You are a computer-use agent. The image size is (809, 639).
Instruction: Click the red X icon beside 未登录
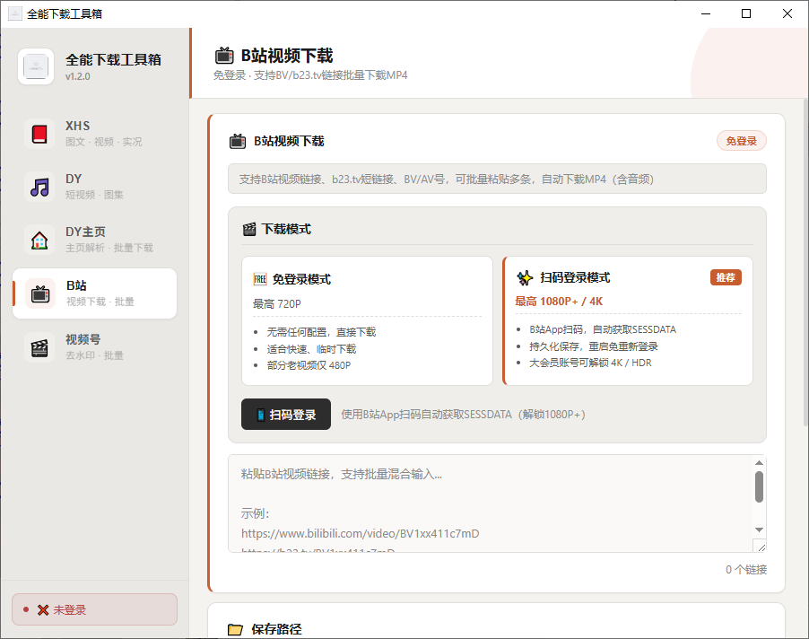coord(43,610)
